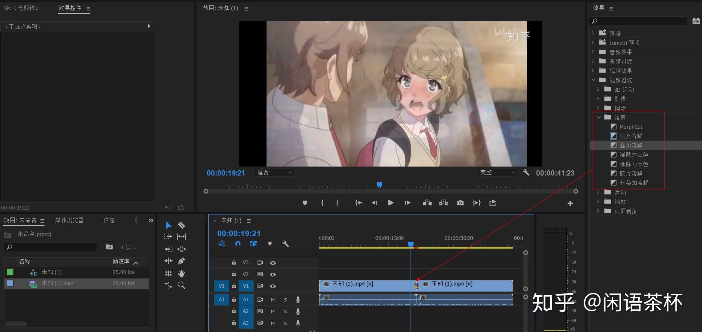Play the program monitor video
This screenshot has width=702, height=332.
click(391, 203)
